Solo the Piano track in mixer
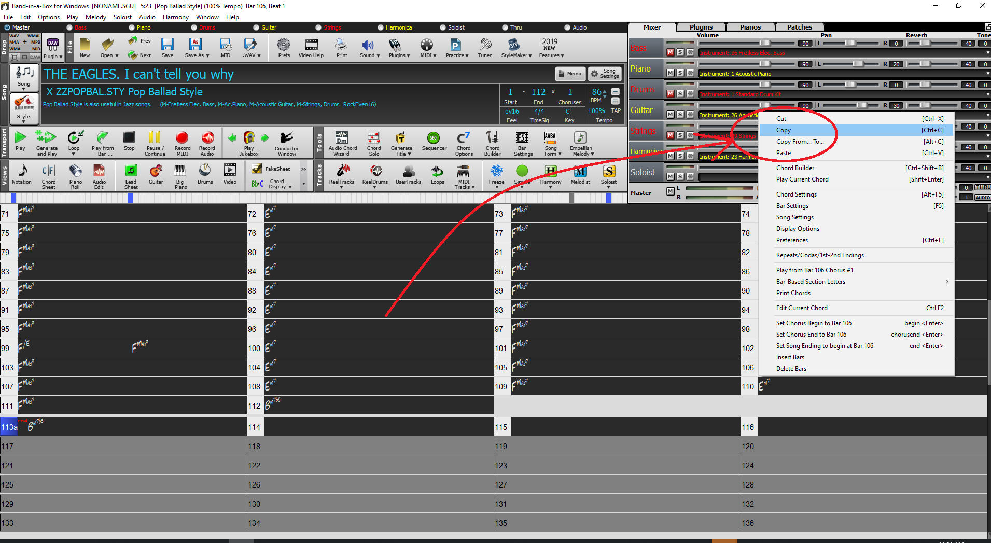Screen dimensions: 991x543 tap(680, 73)
